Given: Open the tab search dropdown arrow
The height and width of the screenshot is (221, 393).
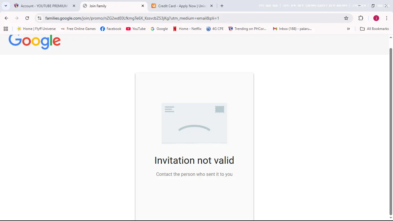Looking at the screenshot, I should point(6,6).
